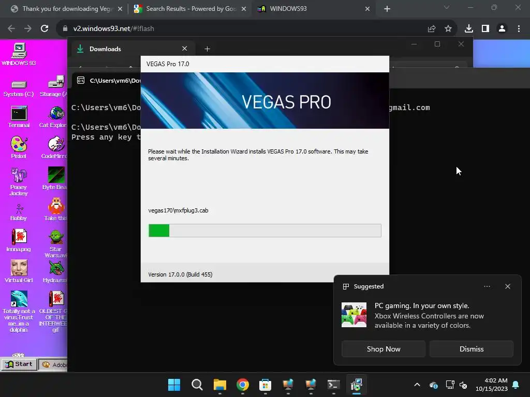Share this page icon in address bar
Viewport: 530px width, 397px height.
point(432,29)
